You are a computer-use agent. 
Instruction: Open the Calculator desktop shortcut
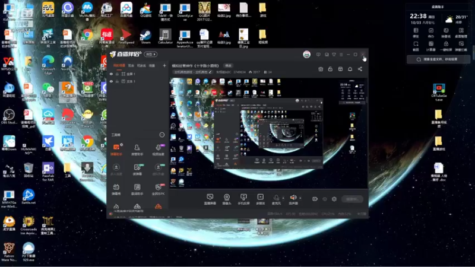coord(166,37)
